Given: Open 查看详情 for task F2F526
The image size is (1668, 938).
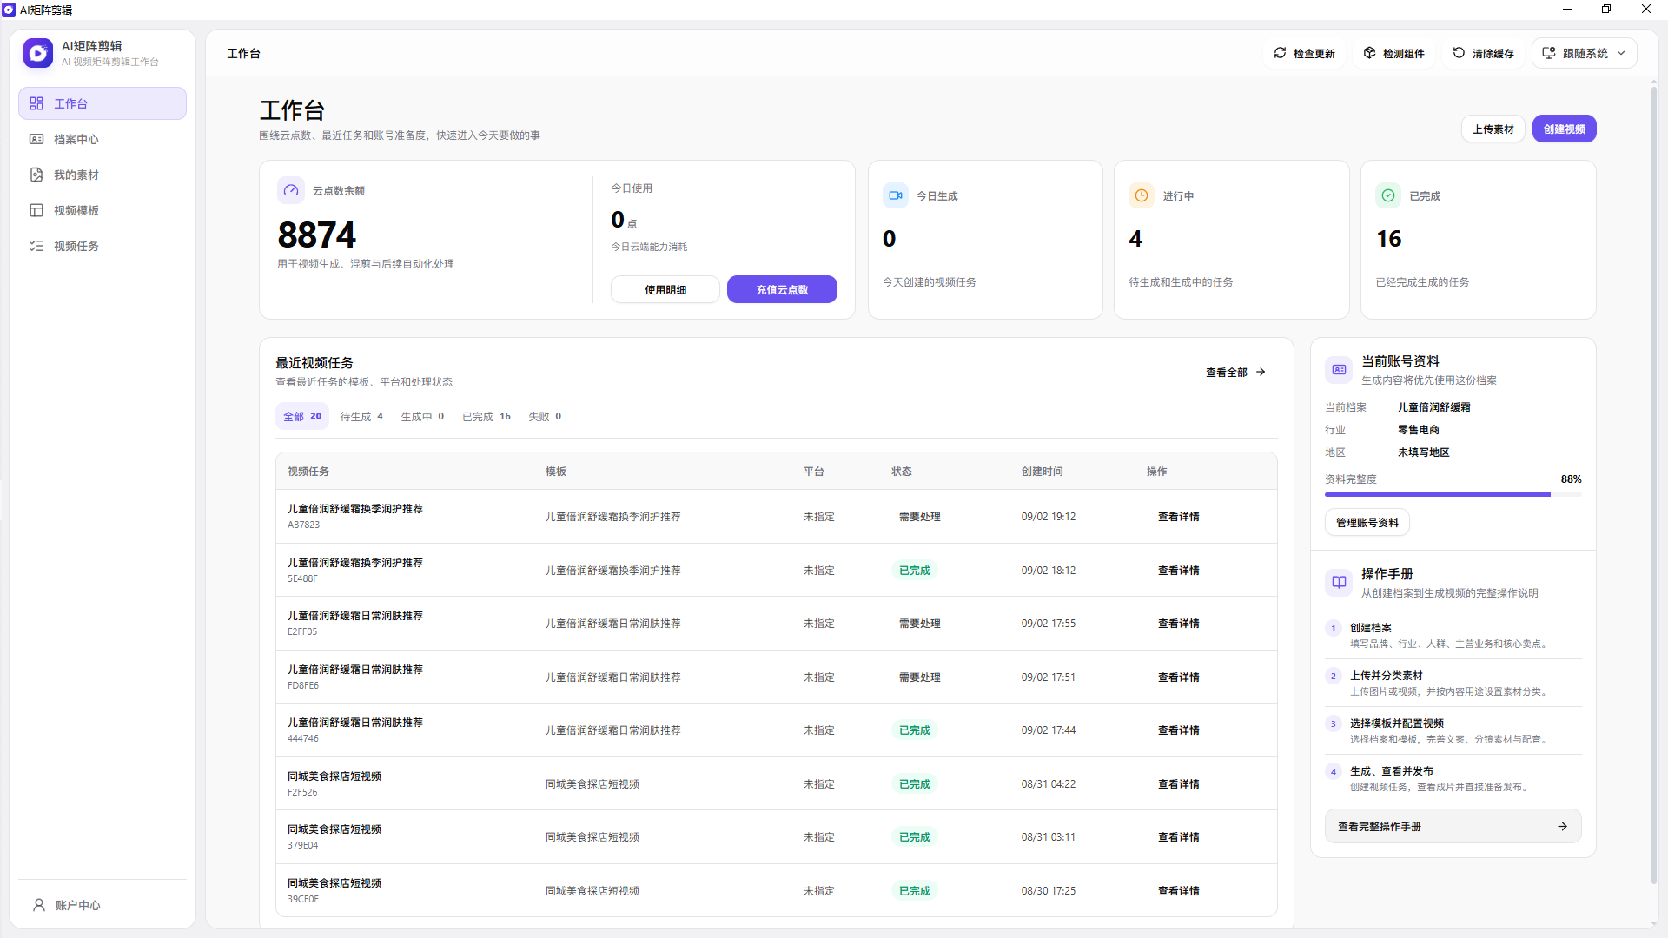Looking at the screenshot, I should [x=1178, y=784].
